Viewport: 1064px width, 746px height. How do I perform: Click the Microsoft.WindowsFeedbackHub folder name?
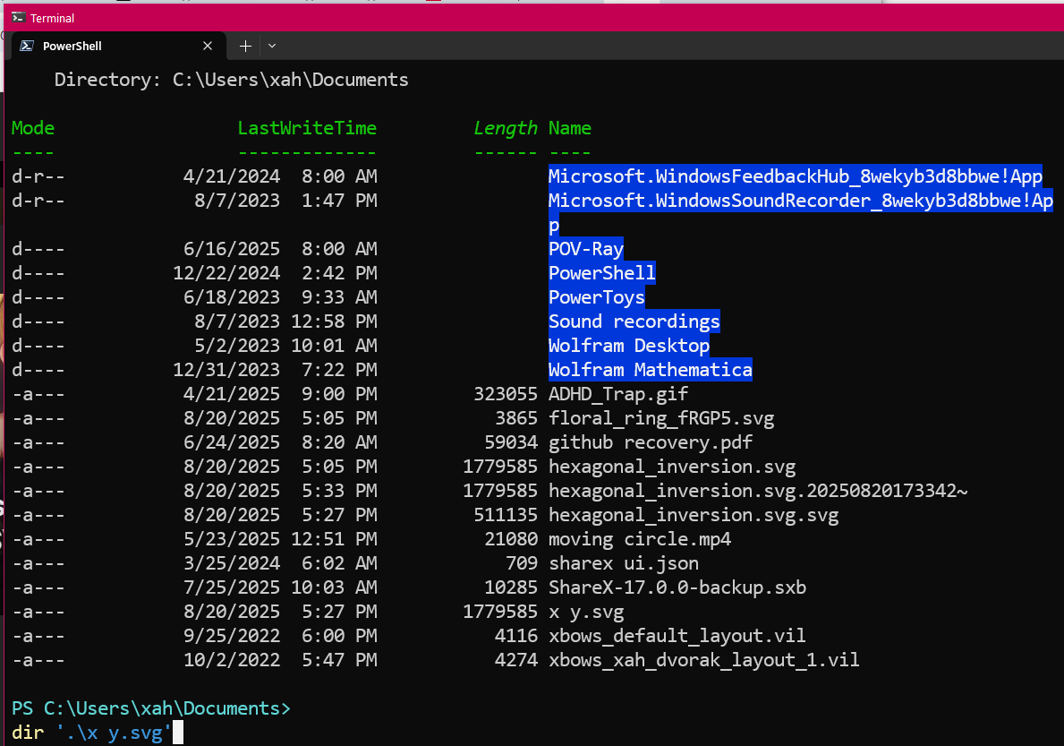[796, 176]
